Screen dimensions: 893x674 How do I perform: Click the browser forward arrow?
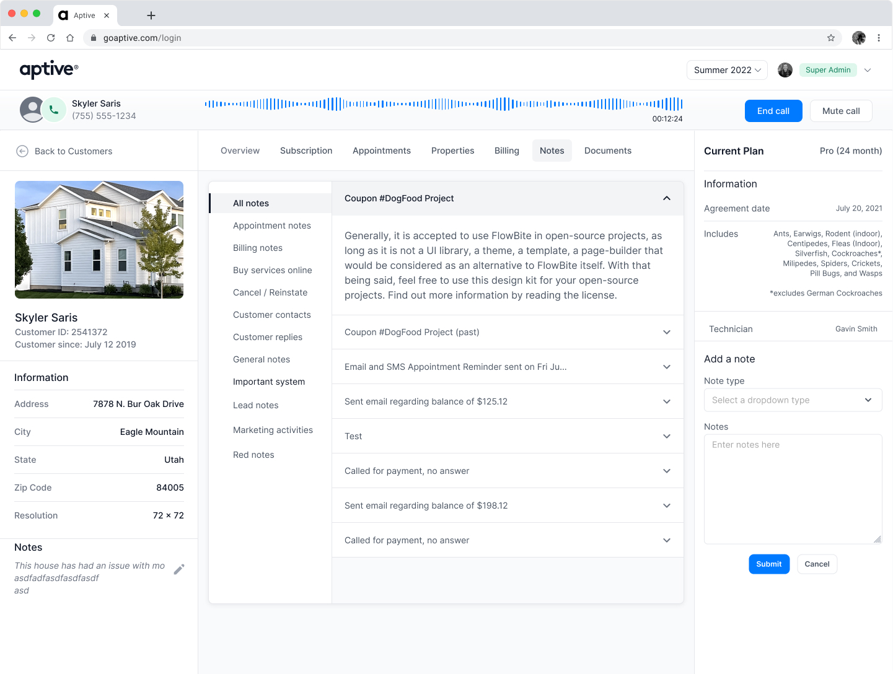pos(32,38)
